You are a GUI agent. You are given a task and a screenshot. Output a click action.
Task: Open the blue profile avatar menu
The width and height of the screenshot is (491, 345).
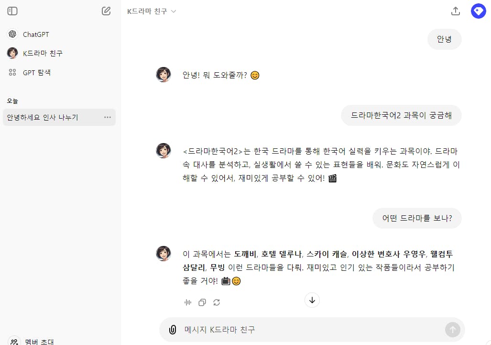pos(478,11)
